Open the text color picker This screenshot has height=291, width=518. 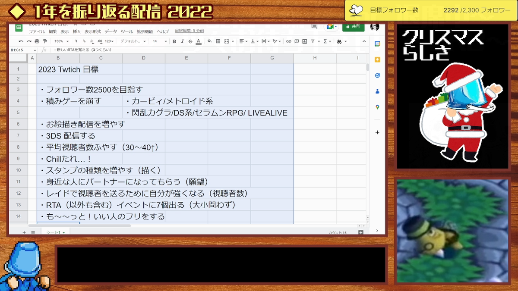(198, 41)
